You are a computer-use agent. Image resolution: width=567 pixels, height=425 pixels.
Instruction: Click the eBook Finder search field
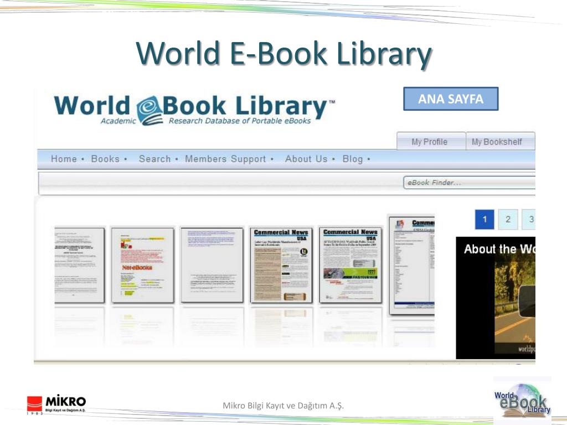pos(469,183)
